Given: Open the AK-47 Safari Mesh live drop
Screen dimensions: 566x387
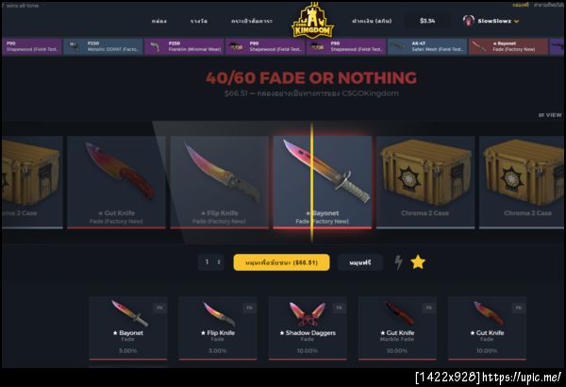Looking at the screenshot, I should click(427, 46).
